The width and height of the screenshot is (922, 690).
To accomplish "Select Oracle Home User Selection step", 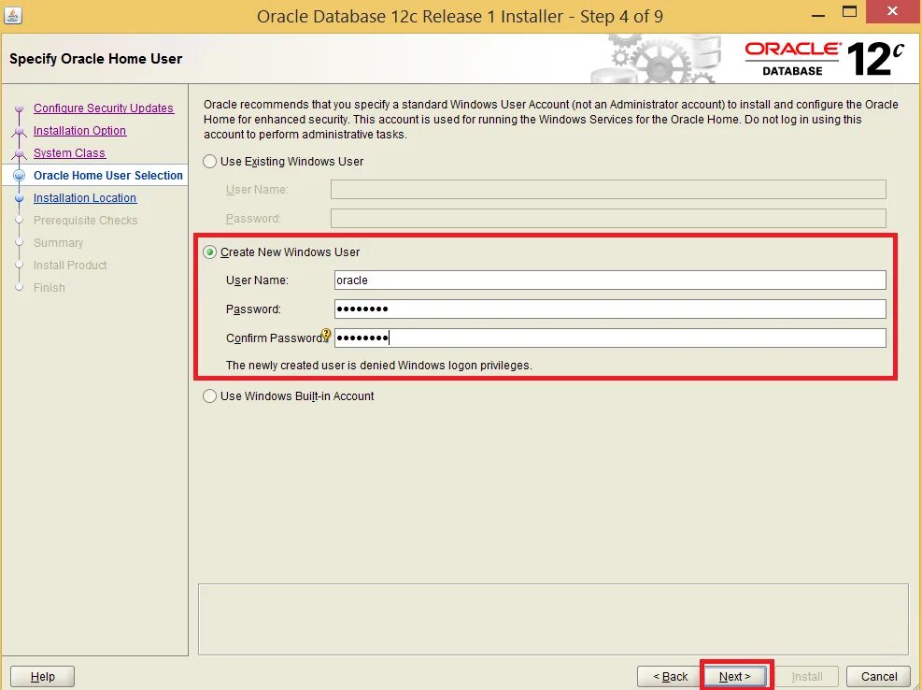I will click(108, 176).
